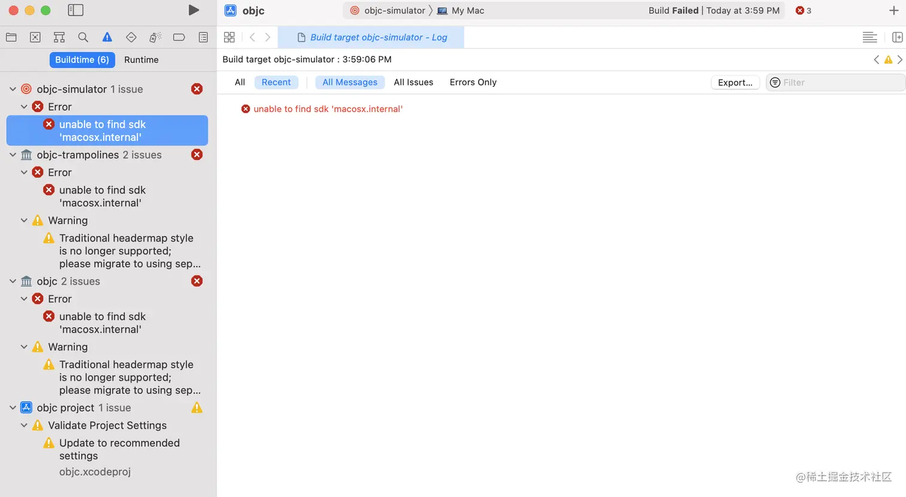Image resolution: width=906 pixels, height=497 pixels.
Task: Go back with the editor left arrow
Action: tap(252, 37)
